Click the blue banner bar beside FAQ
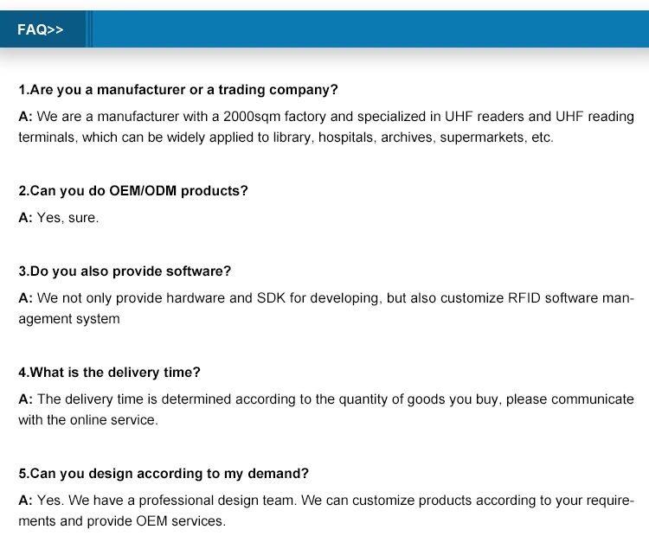The height and width of the screenshot is (536, 649). pyautogui.click(x=370, y=29)
